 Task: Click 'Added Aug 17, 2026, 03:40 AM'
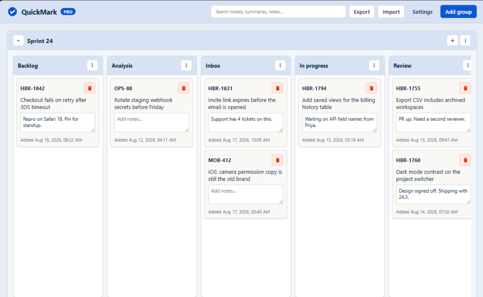(x=239, y=212)
